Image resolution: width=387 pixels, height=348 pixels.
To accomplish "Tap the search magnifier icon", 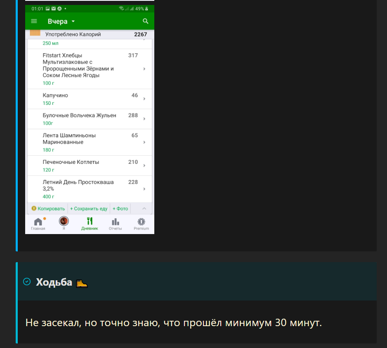I will 146,21.
